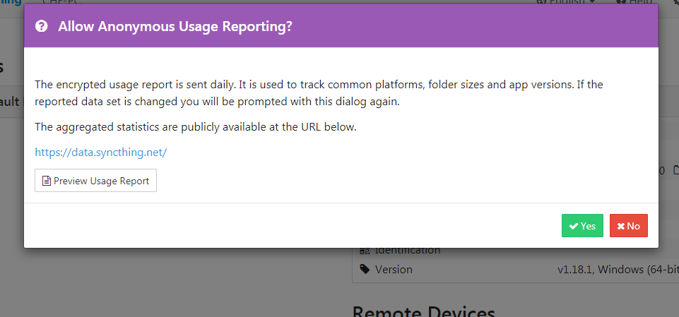The image size is (679, 317).
Task: Confirm with the green Yes button
Action: click(582, 226)
